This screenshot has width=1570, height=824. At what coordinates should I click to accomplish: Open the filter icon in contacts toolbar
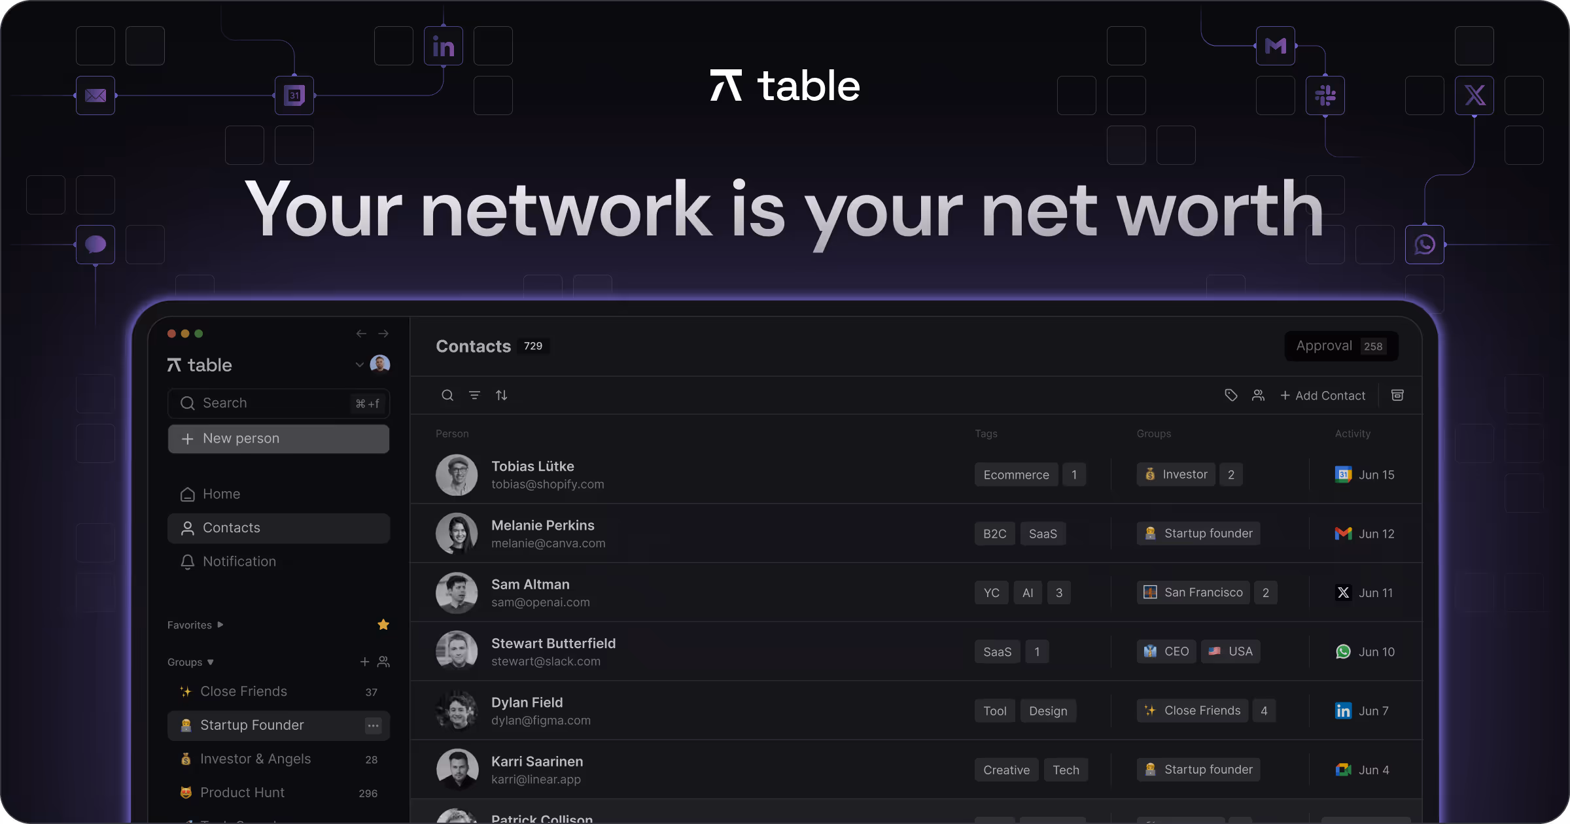pyautogui.click(x=474, y=395)
